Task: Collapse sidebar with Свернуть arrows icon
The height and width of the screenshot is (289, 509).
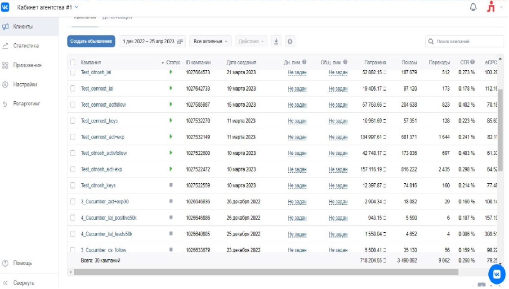Action: [x=5, y=283]
